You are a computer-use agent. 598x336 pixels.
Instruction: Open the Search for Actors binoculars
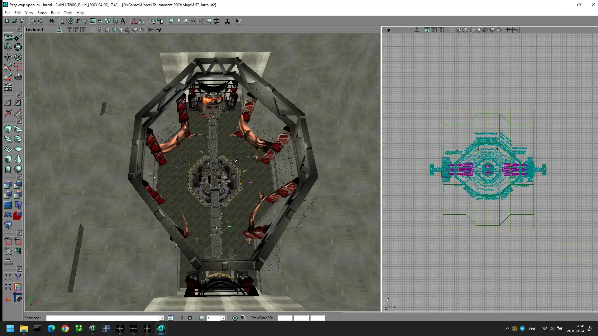tap(51, 21)
